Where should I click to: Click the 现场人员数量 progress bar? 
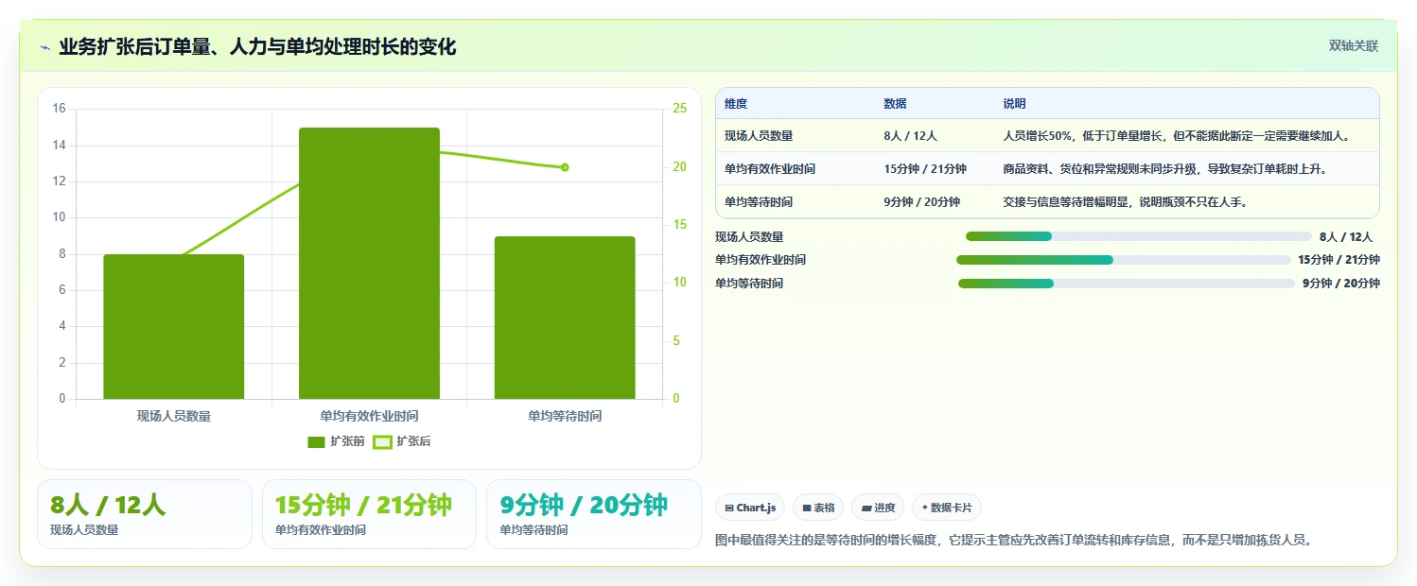click(x=1139, y=236)
